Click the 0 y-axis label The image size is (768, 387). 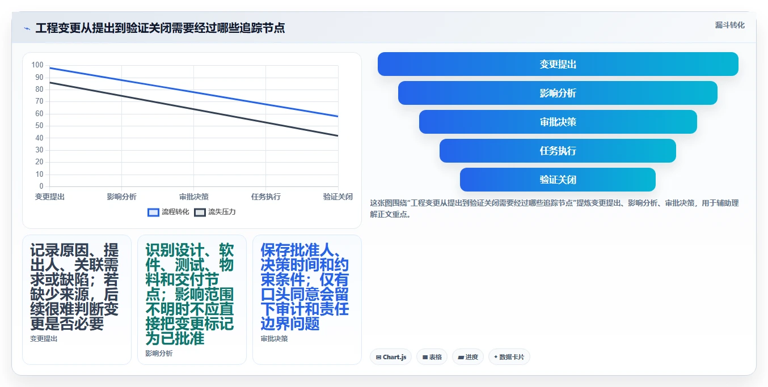[41, 186]
